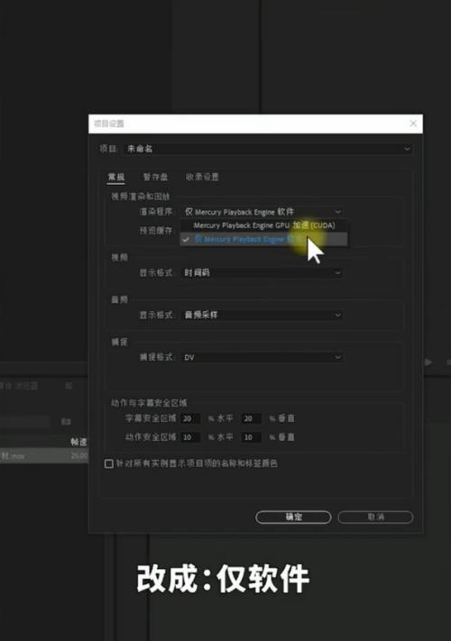Viewport: 451px width, 641px height.
Task: Open the audio 显示格式 音频采样 dropdown
Action: point(262,315)
